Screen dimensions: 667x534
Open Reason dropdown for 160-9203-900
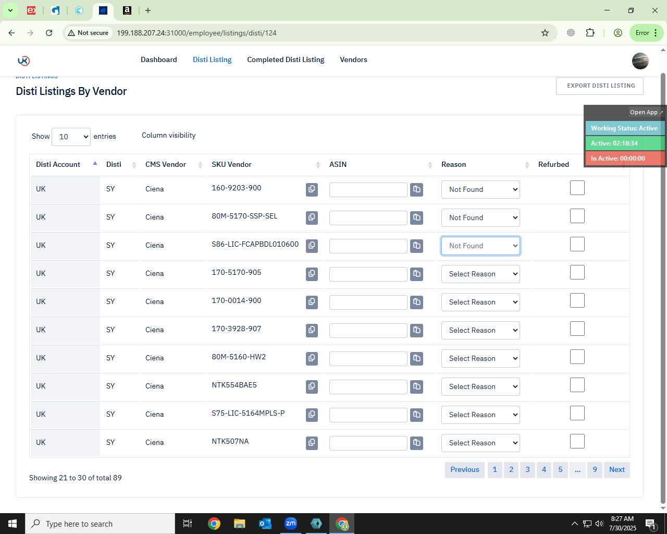pyautogui.click(x=480, y=189)
